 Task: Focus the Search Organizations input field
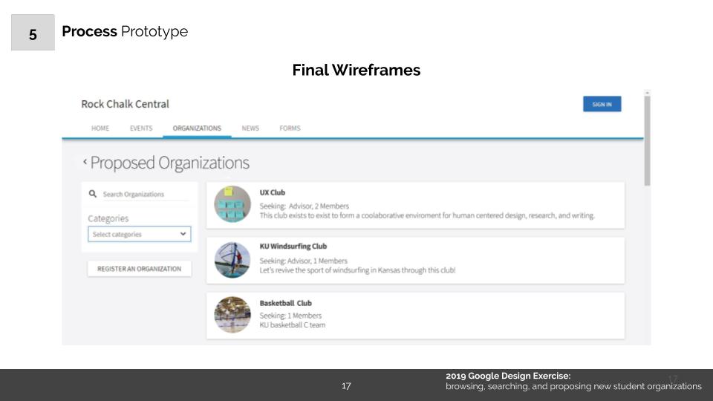(x=141, y=195)
